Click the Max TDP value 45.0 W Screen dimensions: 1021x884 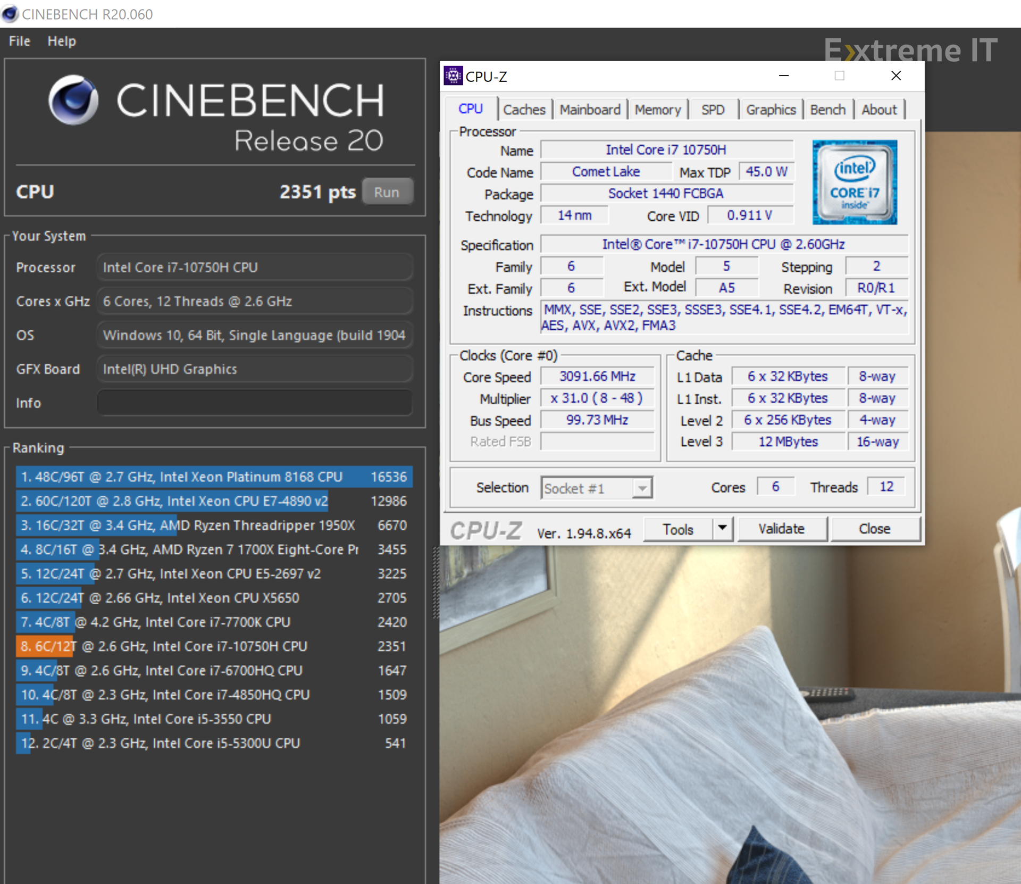766,172
